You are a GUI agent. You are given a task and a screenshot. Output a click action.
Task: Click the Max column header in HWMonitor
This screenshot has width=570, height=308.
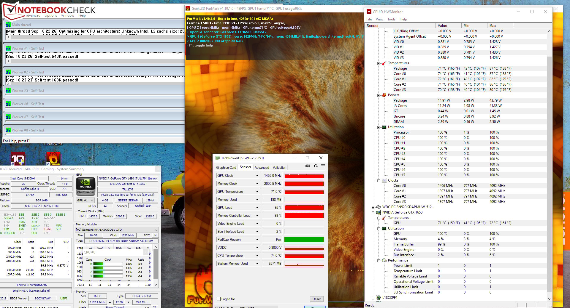pyautogui.click(x=500, y=26)
